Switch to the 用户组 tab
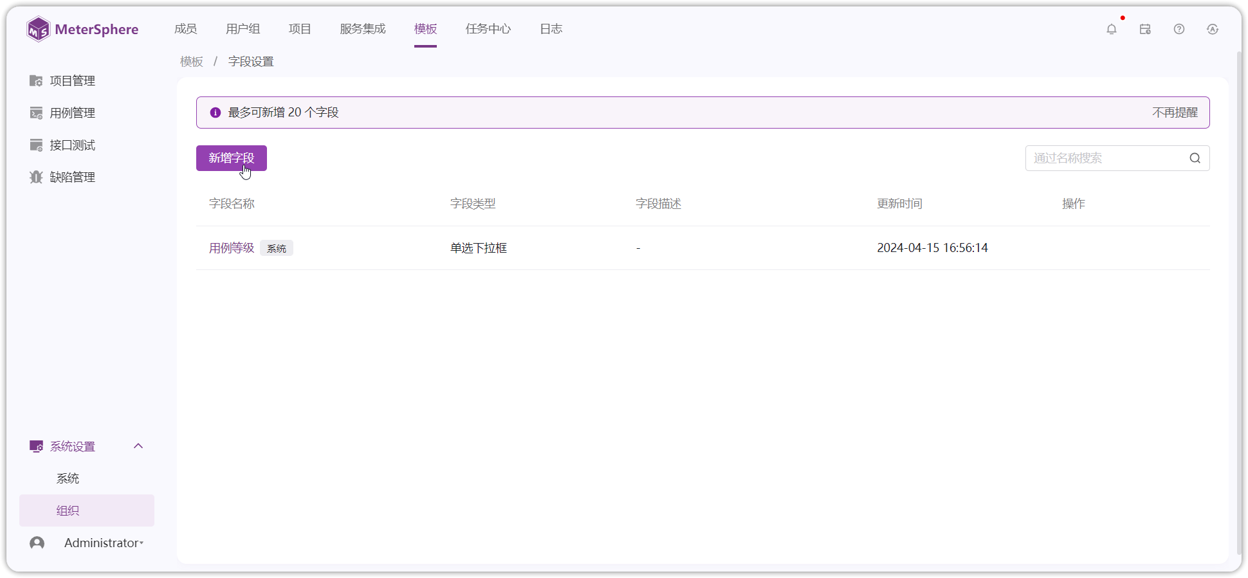This screenshot has height=578, width=1248. (243, 29)
